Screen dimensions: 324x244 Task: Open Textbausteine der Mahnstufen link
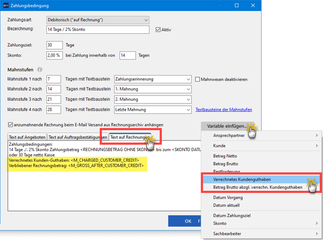pos(223,110)
